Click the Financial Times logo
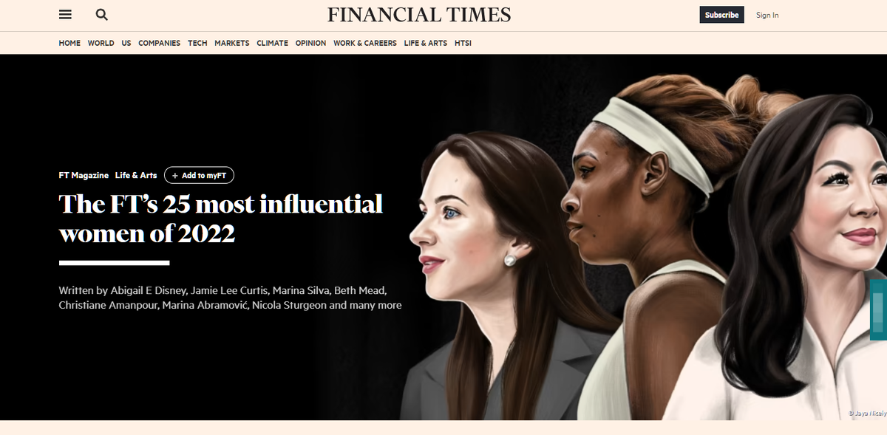This screenshot has height=435, width=887. [x=419, y=15]
